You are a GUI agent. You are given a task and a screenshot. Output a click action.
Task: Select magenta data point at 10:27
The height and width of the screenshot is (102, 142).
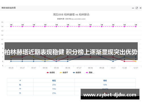(x=113, y=26)
